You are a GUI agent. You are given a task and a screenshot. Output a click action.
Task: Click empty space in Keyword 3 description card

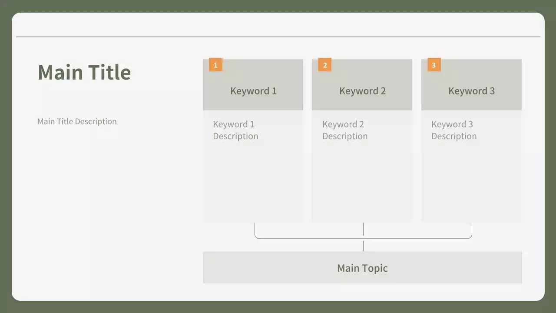tap(471, 183)
